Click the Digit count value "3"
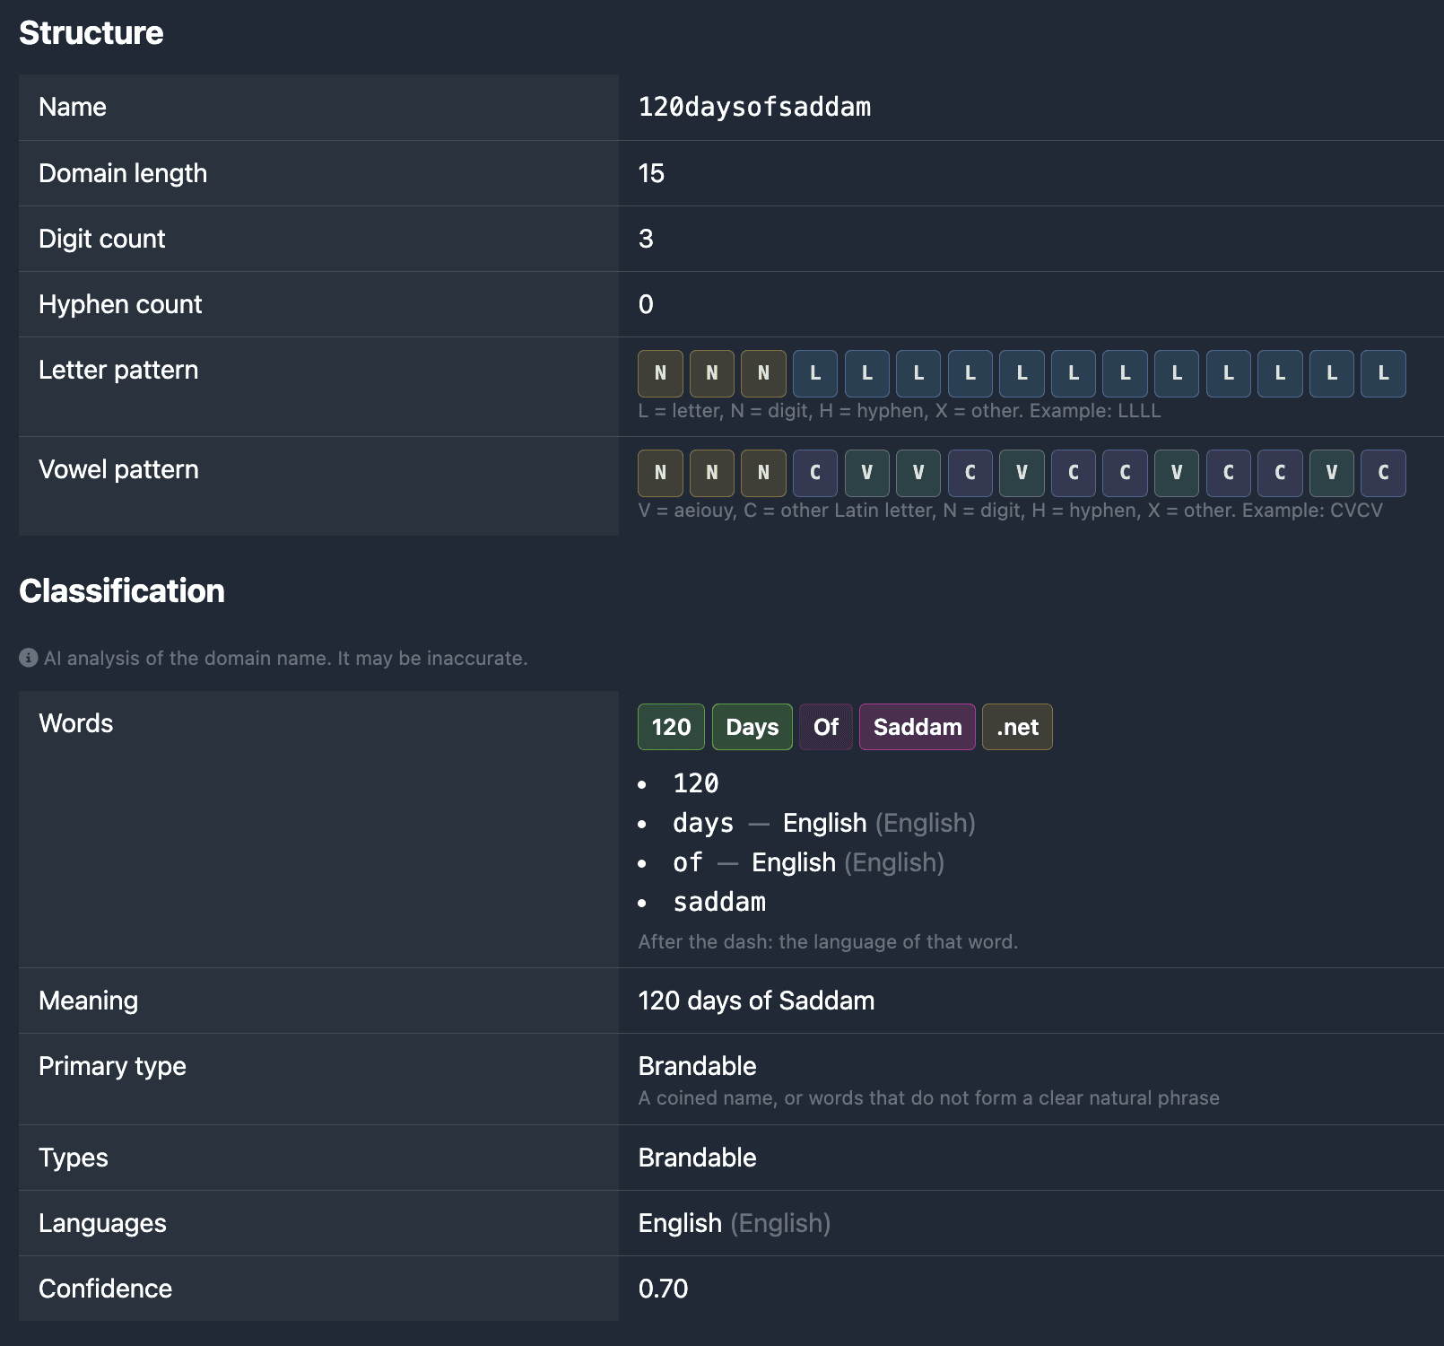This screenshot has height=1346, width=1444. 646,239
